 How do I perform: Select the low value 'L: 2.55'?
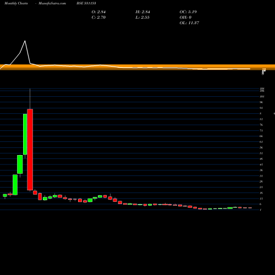click(142, 18)
